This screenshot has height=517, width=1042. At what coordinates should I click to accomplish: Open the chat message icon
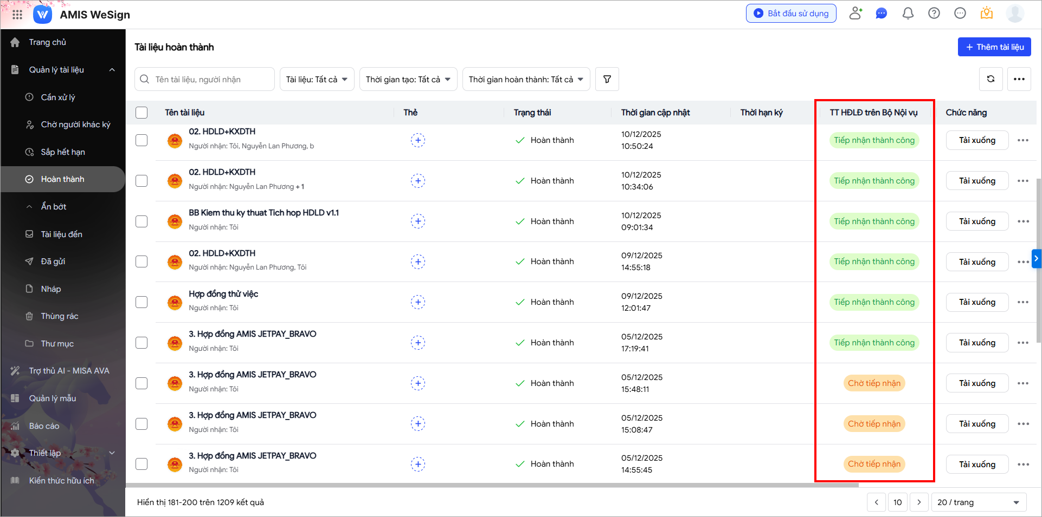click(x=882, y=14)
